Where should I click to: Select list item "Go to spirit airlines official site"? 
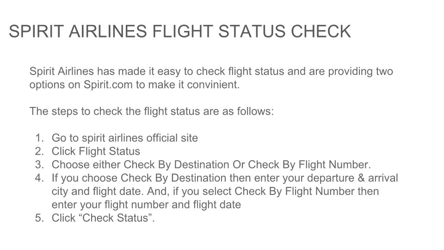click(x=124, y=138)
